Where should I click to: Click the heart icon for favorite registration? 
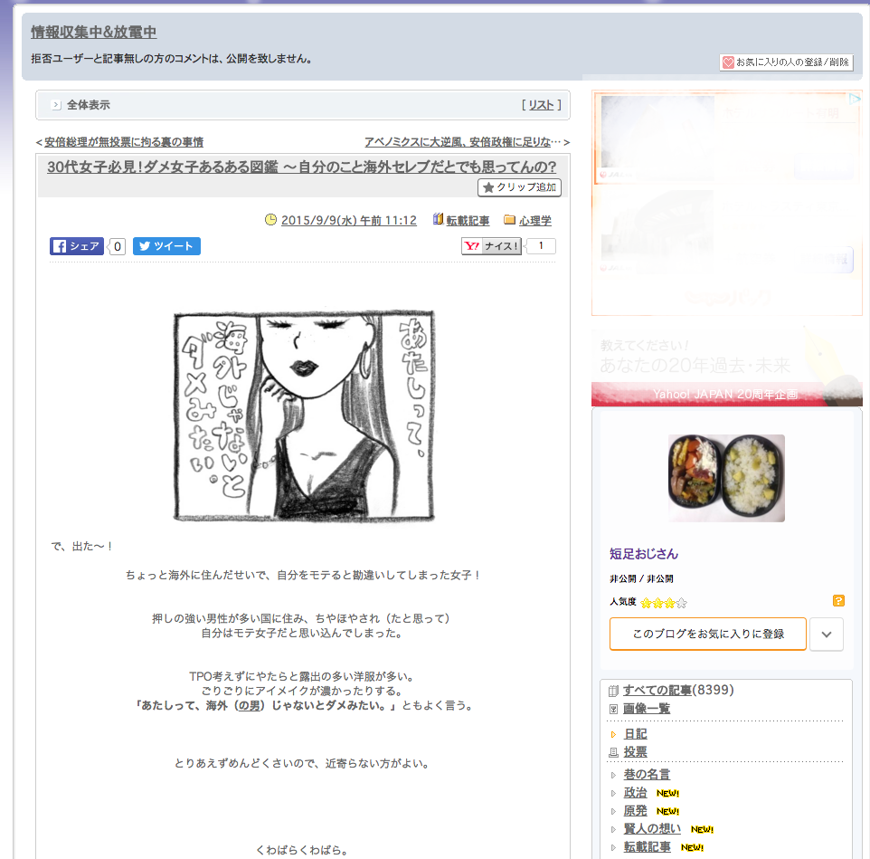(728, 62)
